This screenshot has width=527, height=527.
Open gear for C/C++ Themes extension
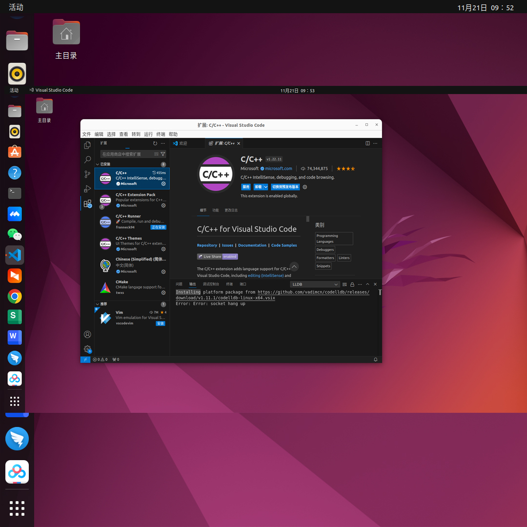pyautogui.click(x=163, y=249)
